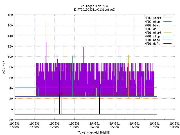
Task: Click the green NPD2 stop legend line
Action: click(x=167, y=22)
